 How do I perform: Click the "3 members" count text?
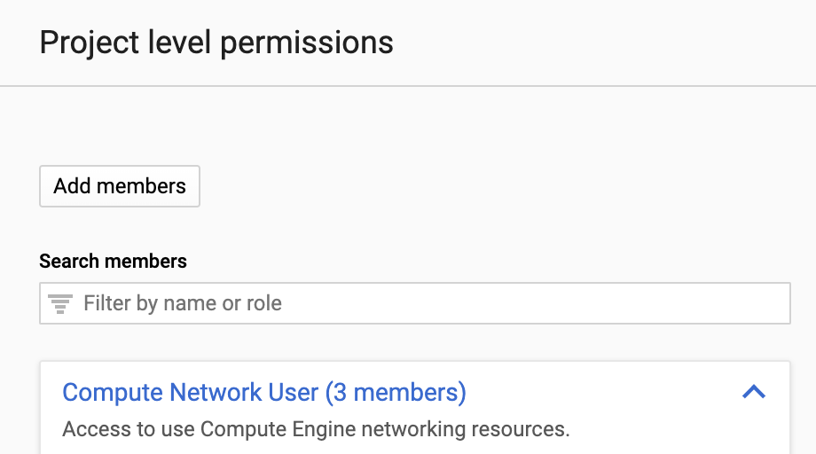point(395,392)
